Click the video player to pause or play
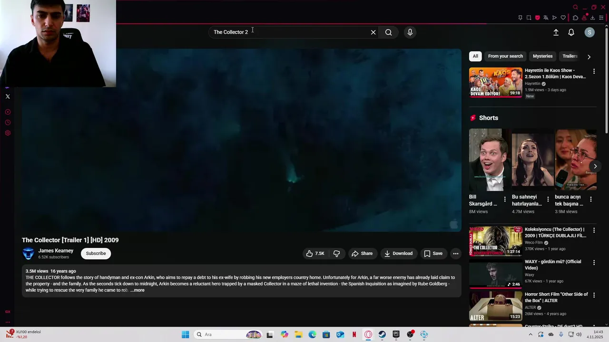Image resolution: width=609 pixels, height=342 pixels. (x=241, y=140)
